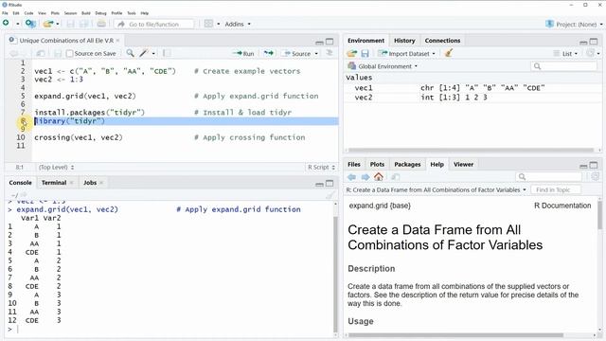The image size is (606, 341).
Task: Open Import Dataset dropdown
Action: [x=406, y=53]
